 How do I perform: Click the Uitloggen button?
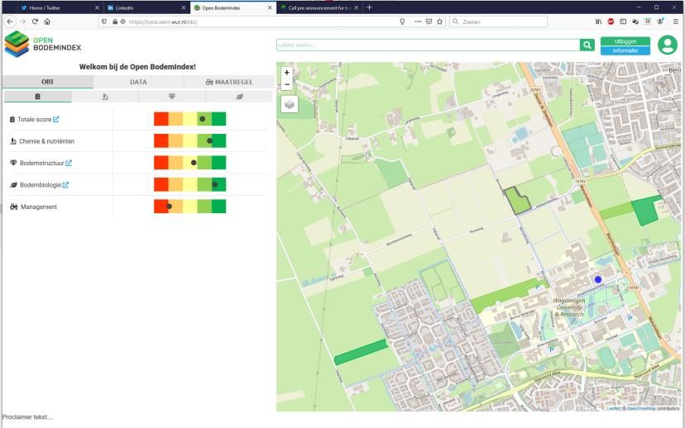point(625,41)
